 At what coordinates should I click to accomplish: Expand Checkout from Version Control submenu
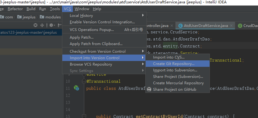(x=104, y=51)
